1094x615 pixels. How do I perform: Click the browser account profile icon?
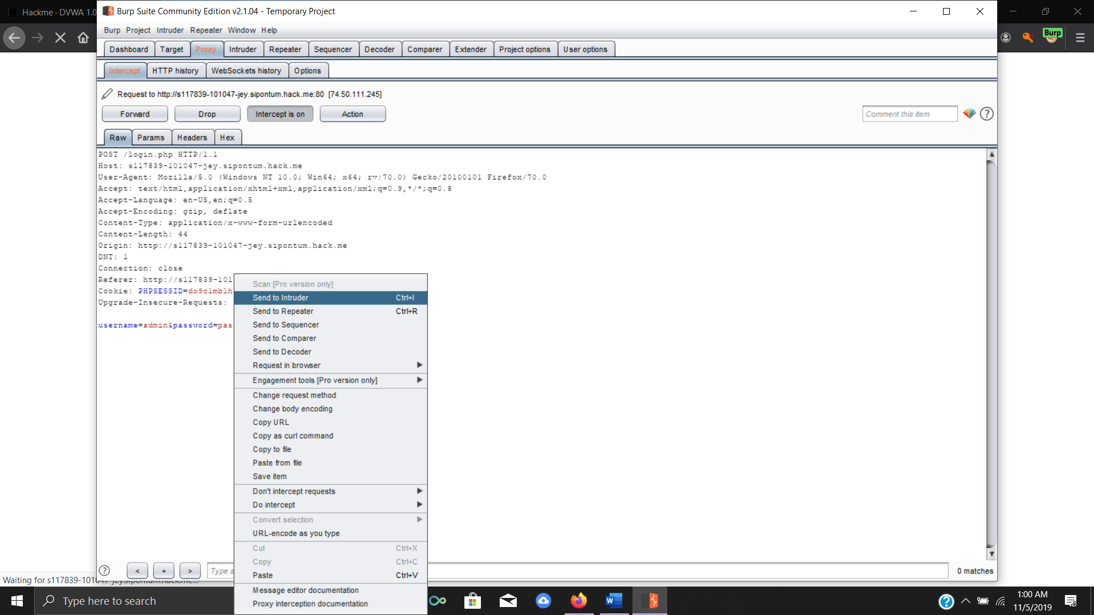point(1006,38)
